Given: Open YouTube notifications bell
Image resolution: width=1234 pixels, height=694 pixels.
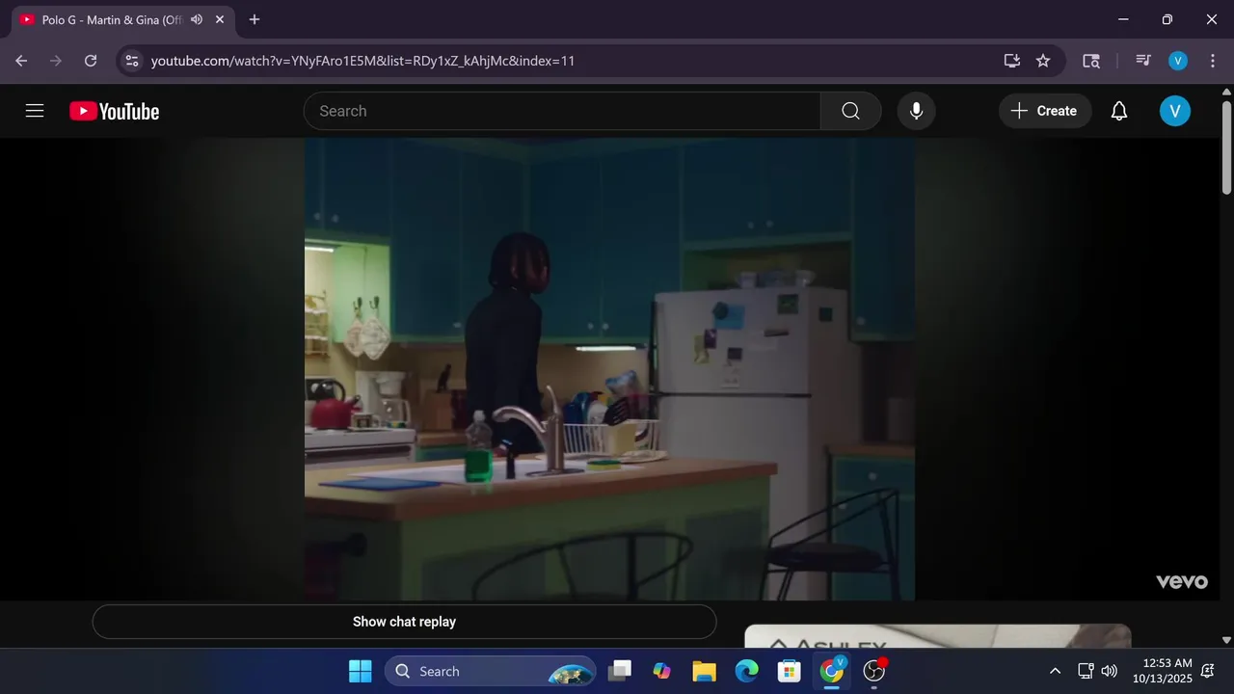Looking at the screenshot, I should (1119, 111).
